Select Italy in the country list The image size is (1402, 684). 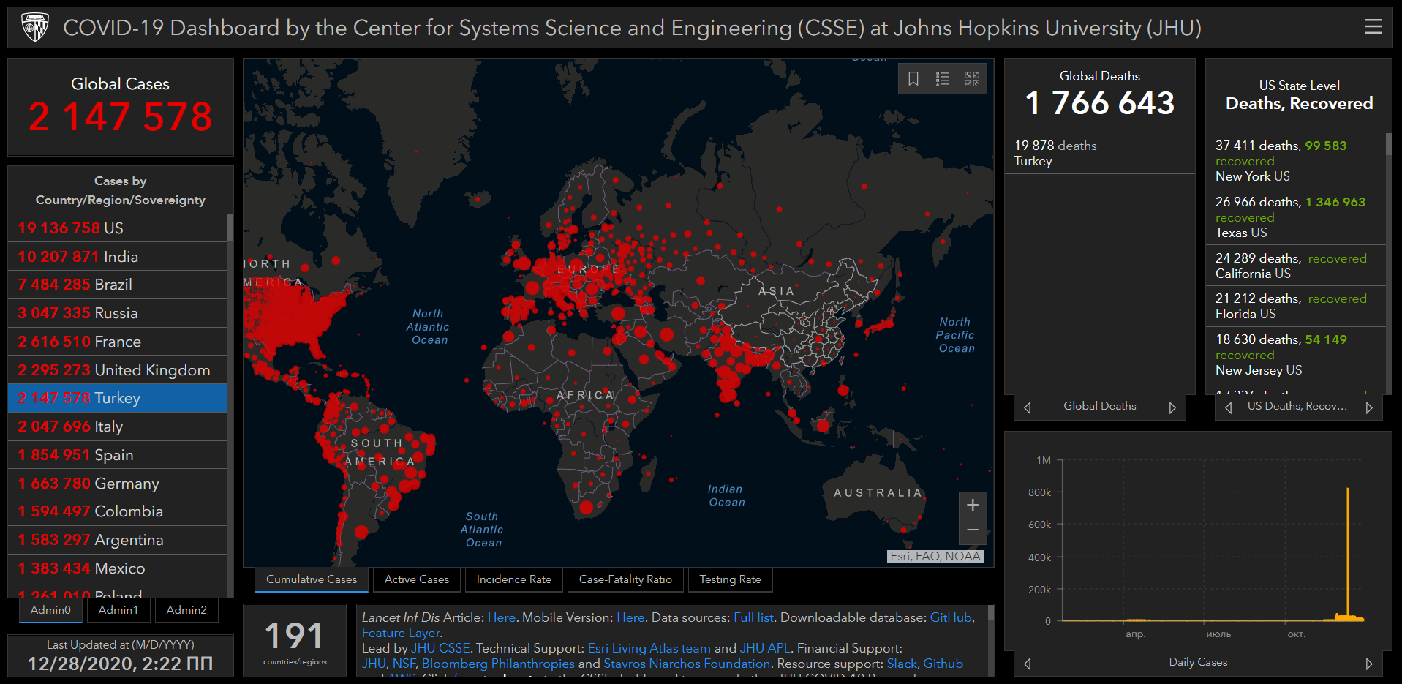coord(117,426)
